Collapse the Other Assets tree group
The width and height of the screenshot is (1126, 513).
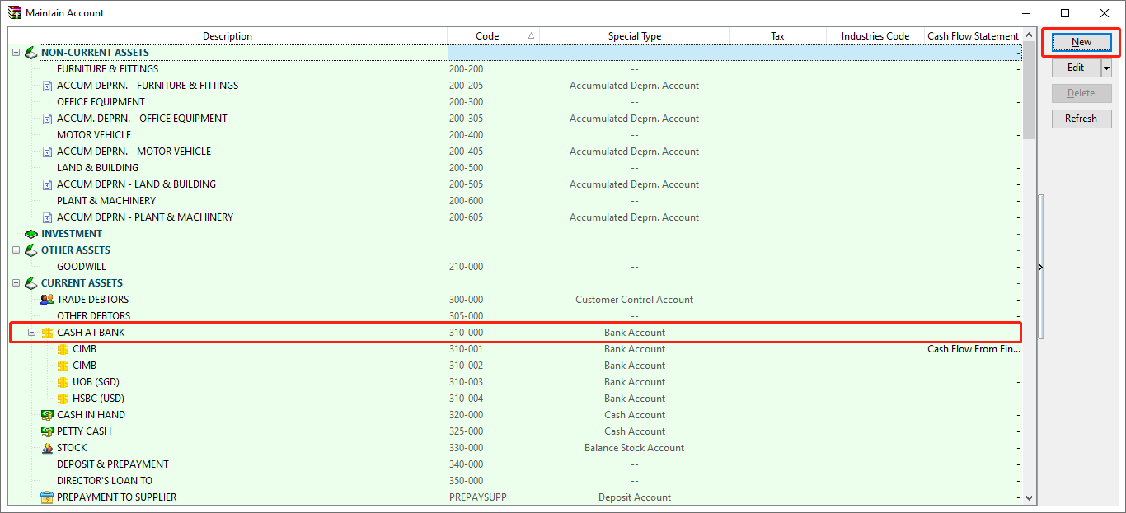pos(16,250)
